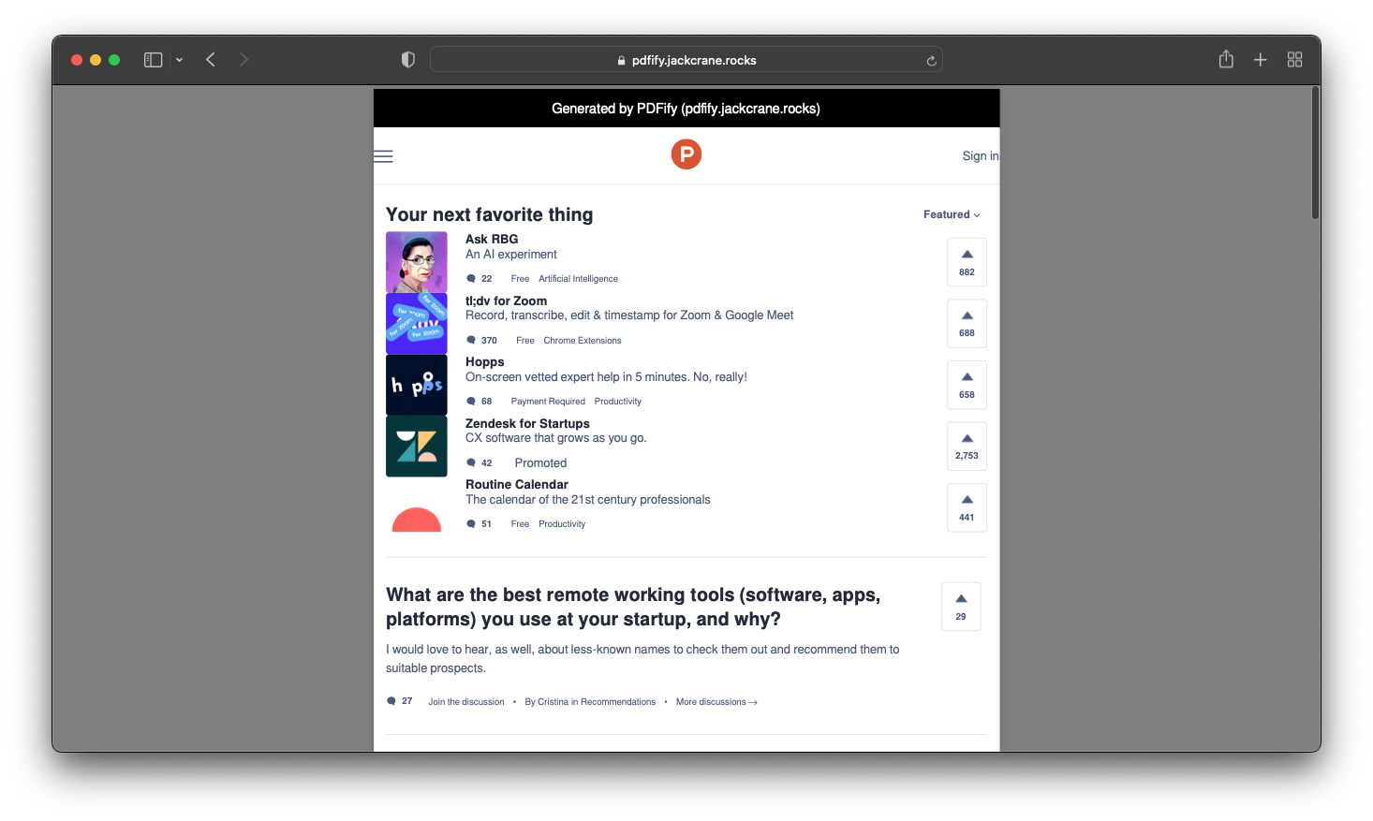The image size is (1373, 821).
Task: Click comment icon on Hopps row
Action: [x=471, y=402]
